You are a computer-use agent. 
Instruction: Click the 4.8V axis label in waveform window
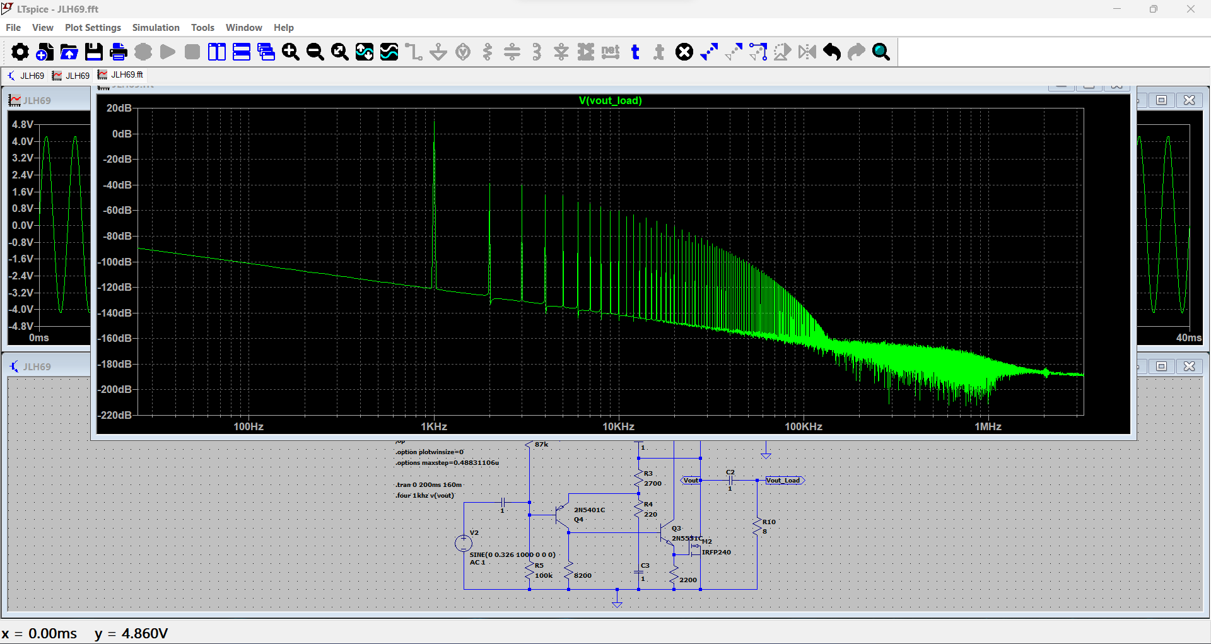(22, 124)
